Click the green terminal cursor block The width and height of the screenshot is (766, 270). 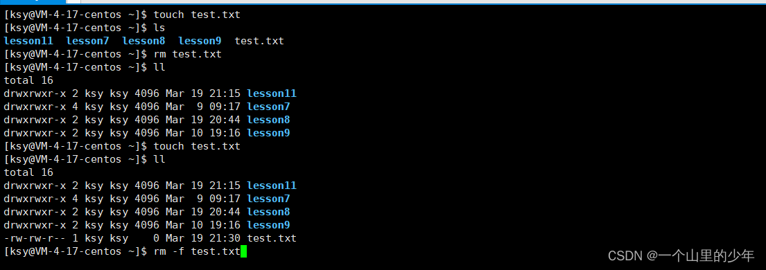pyautogui.click(x=244, y=252)
